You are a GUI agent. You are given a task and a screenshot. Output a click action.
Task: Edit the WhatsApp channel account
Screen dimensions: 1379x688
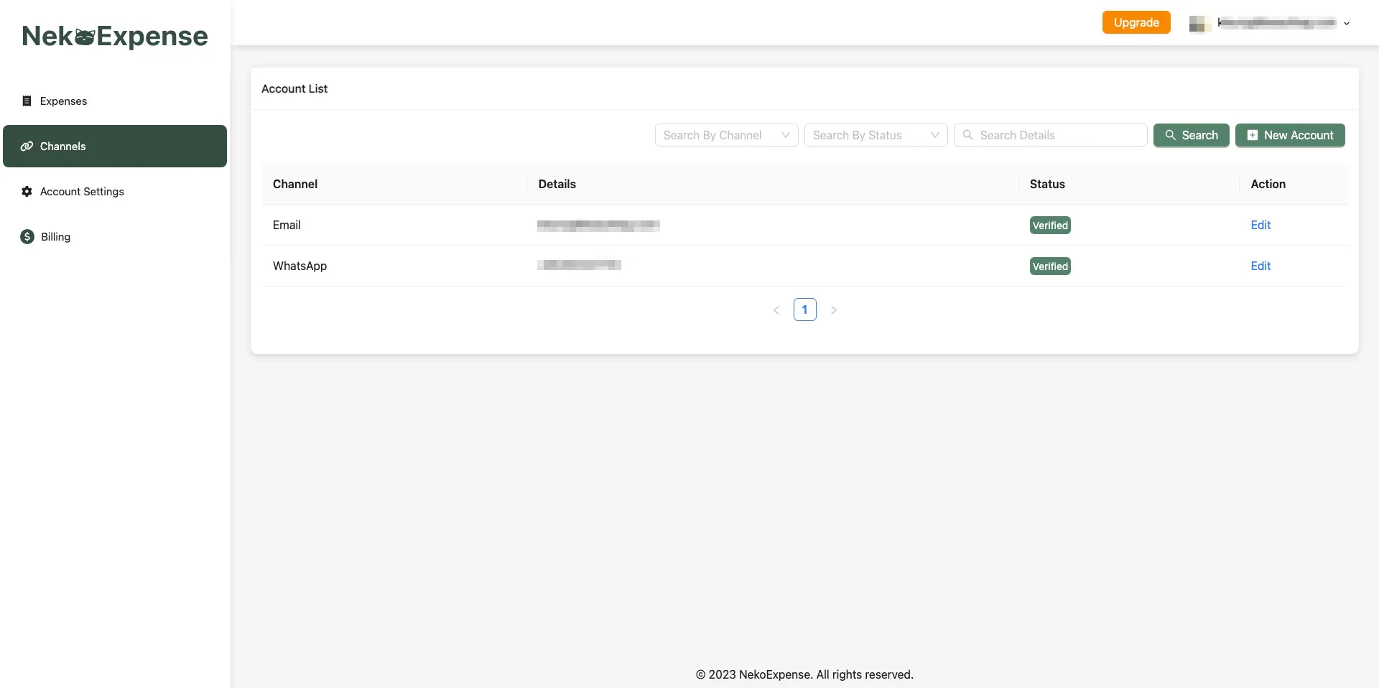click(1260, 266)
